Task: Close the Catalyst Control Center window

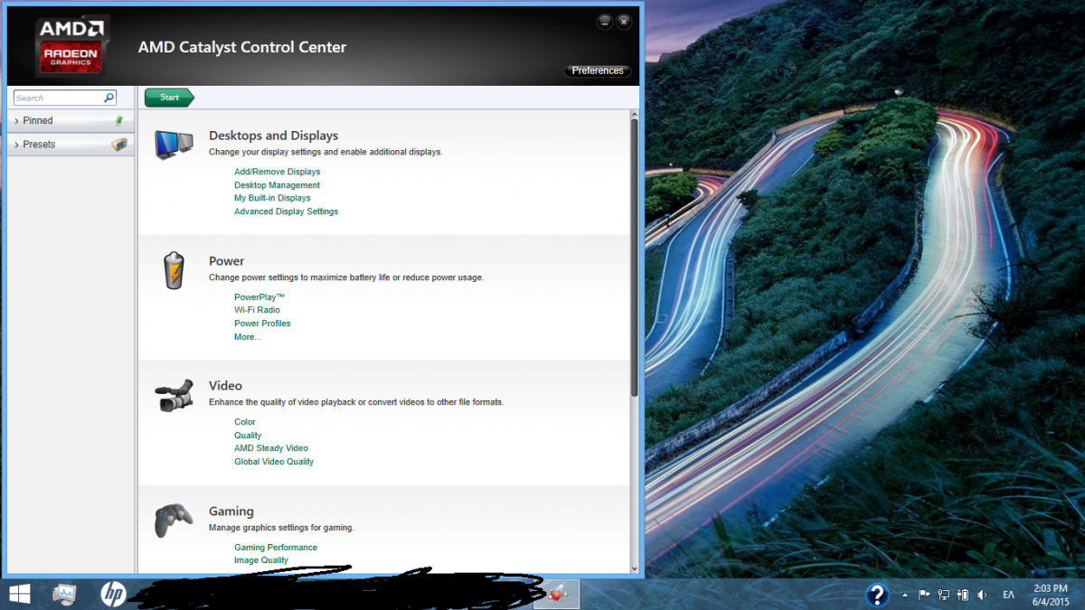Action: (623, 21)
